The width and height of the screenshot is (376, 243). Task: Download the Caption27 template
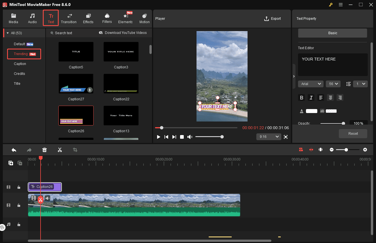click(x=90, y=90)
